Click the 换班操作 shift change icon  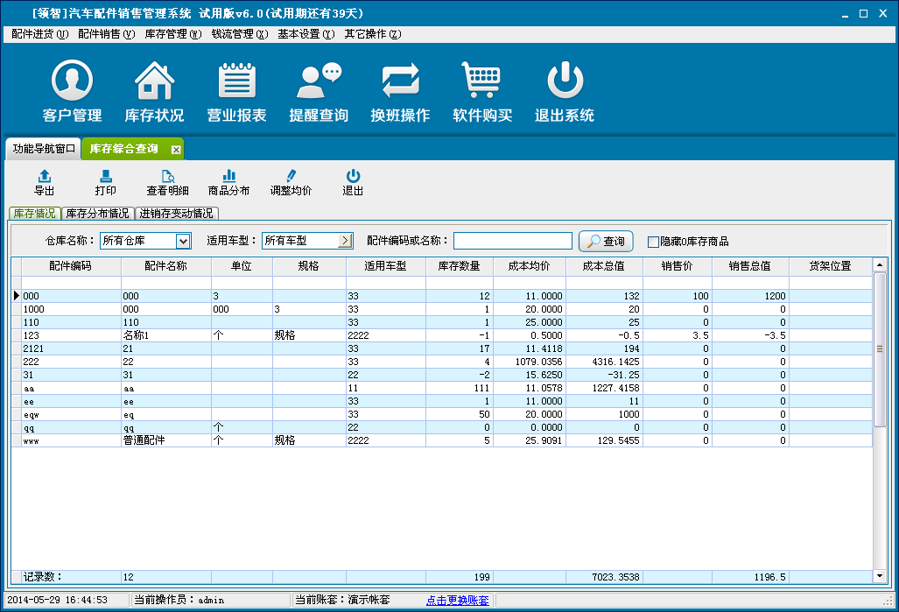pyautogui.click(x=400, y=81)
